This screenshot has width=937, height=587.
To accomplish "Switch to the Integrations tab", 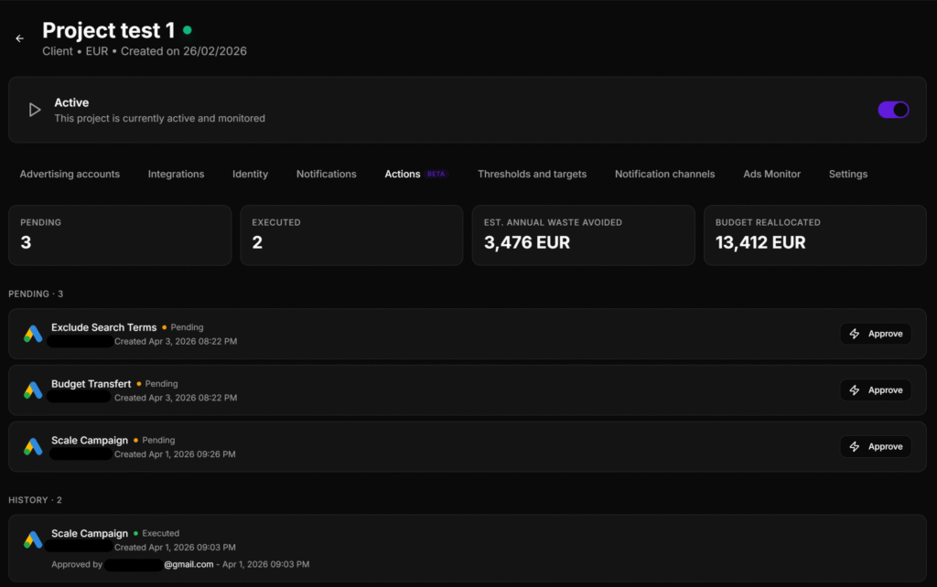I will click(x=176, y=174).
